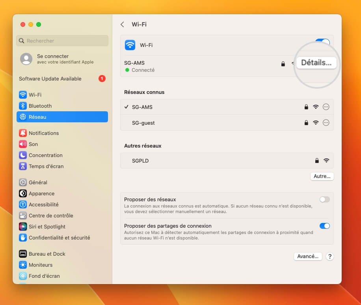Go back with the chevron next to Wi-Fi title
The image size is (361, 305).
(122, 24)
